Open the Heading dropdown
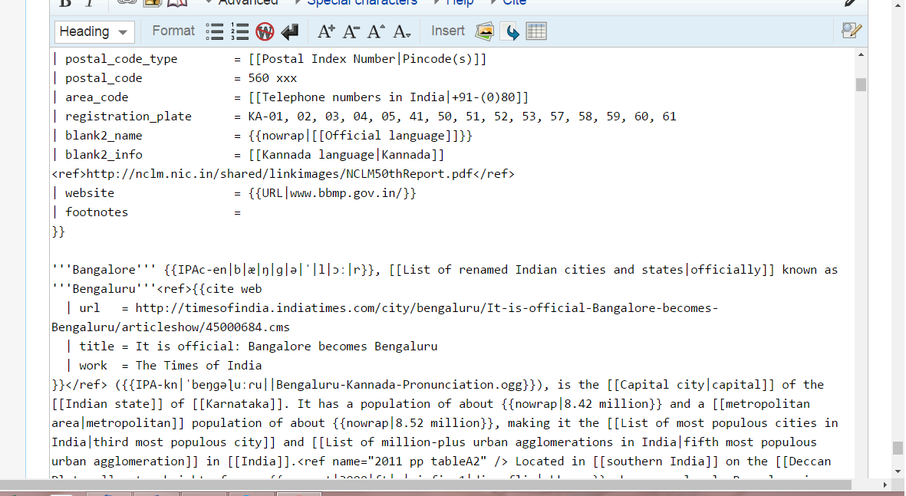The height and width of the screenshot is (496, 906). (x=94, y=31)
